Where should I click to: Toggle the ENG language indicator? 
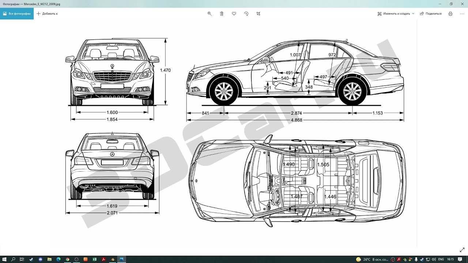pyautogui.click(x=441, y=259)
